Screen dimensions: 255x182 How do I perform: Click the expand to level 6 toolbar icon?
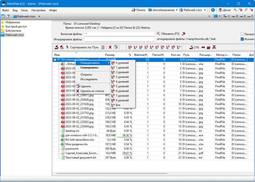[x=162, y=47]
